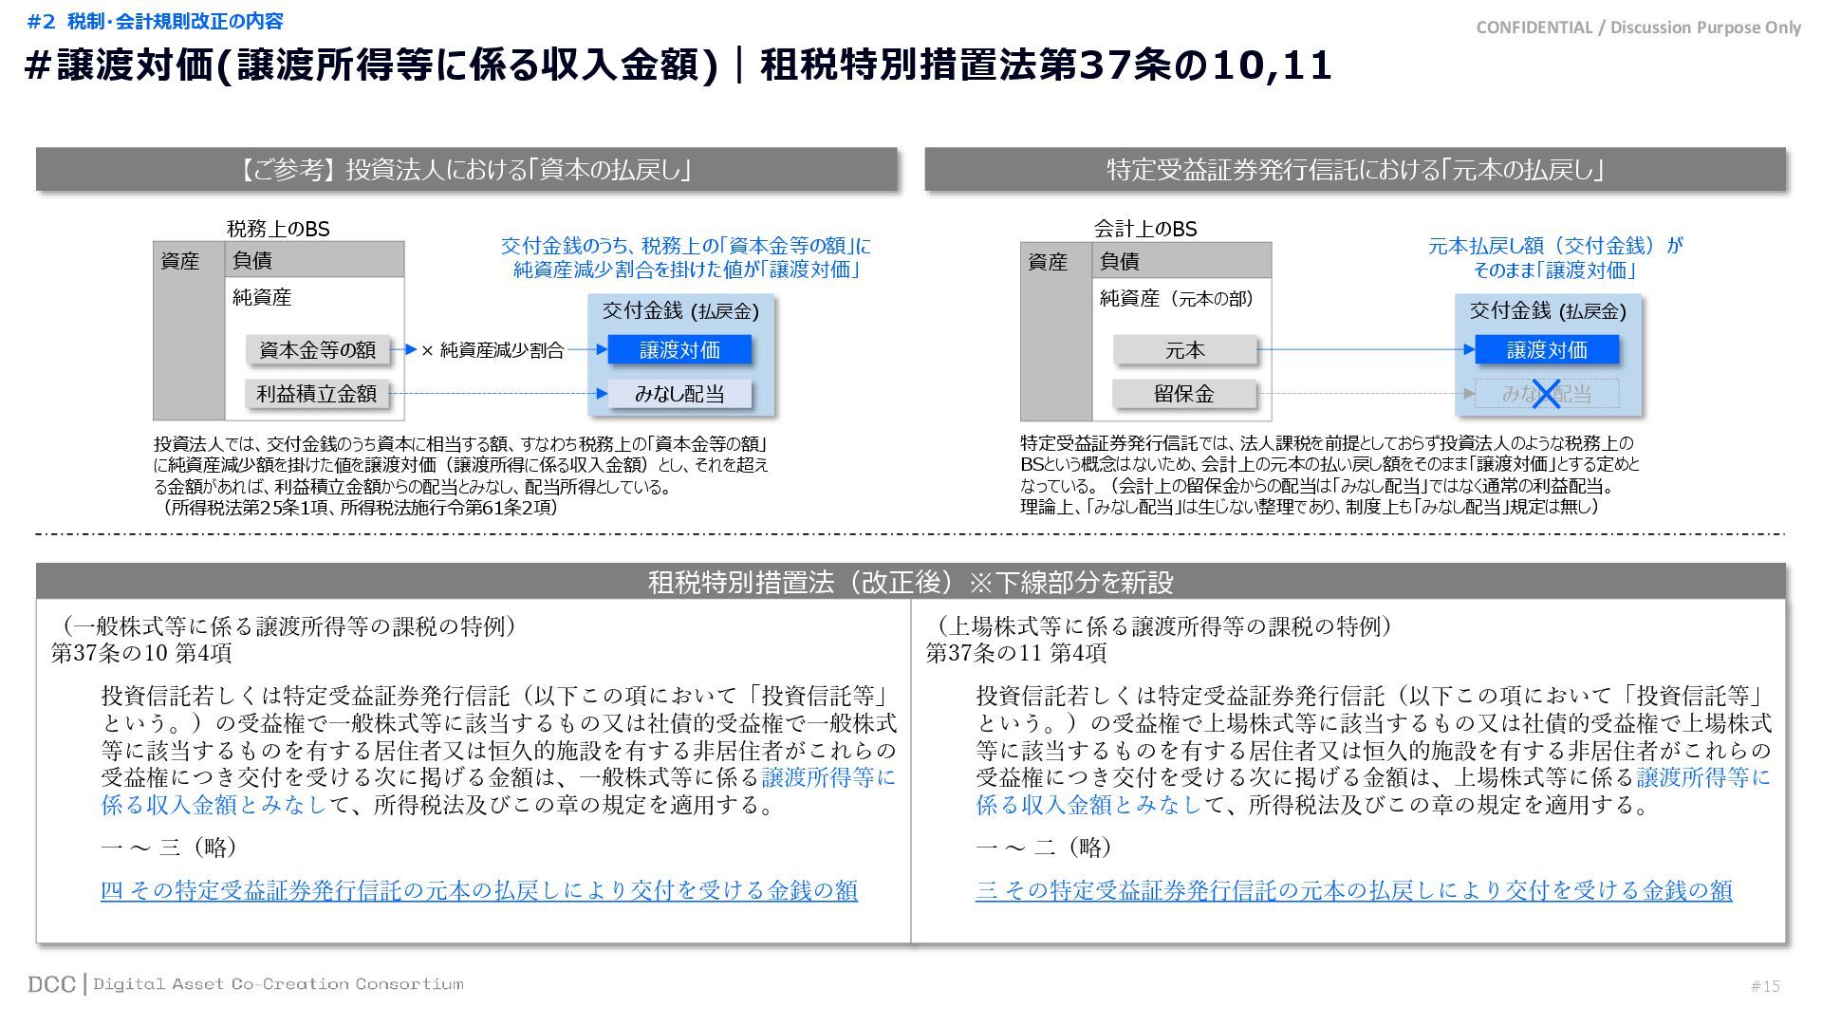Select the header 特定受益証券発行信託における「元本の払戻し」
Viewport: 1822px width, 1025px height.
(x=1355, y=169)
